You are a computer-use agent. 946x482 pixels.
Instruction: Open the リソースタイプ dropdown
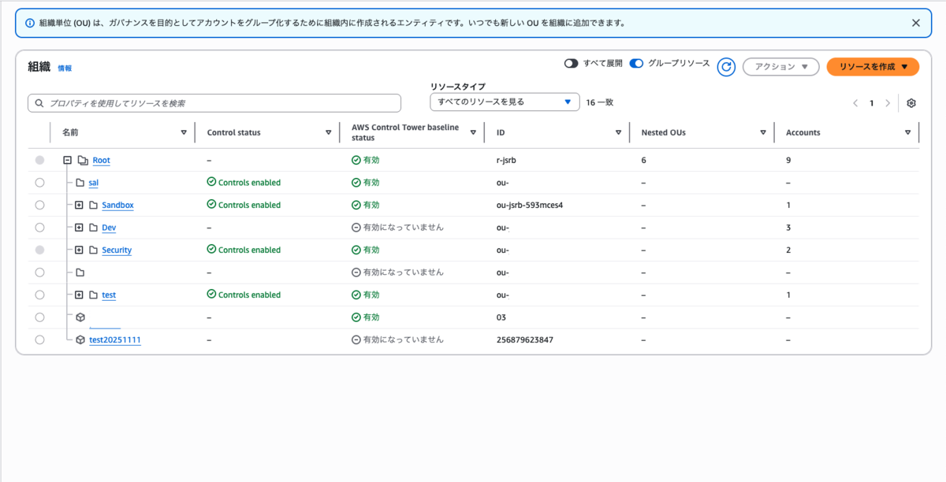505,102
